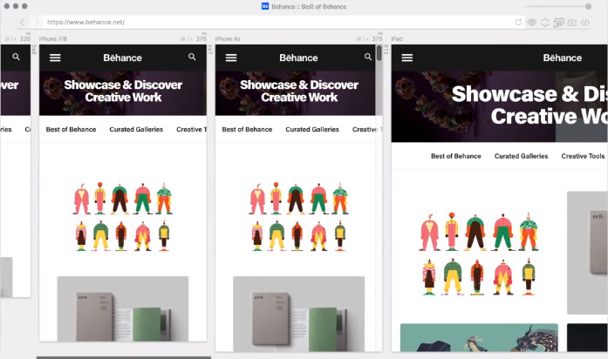Open search in iPhone 7/8 preview

tap(192, 57)
